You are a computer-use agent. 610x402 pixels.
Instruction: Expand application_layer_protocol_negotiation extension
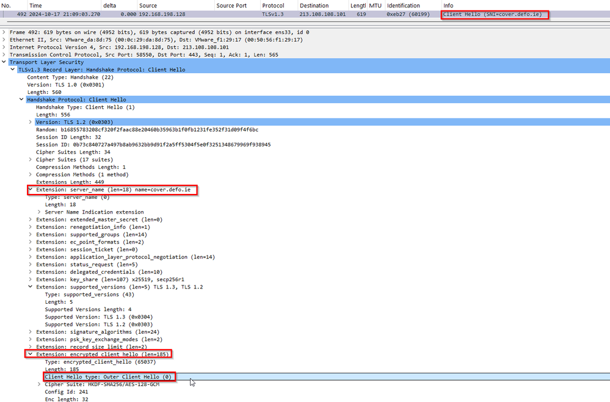[x=30, y=257]
